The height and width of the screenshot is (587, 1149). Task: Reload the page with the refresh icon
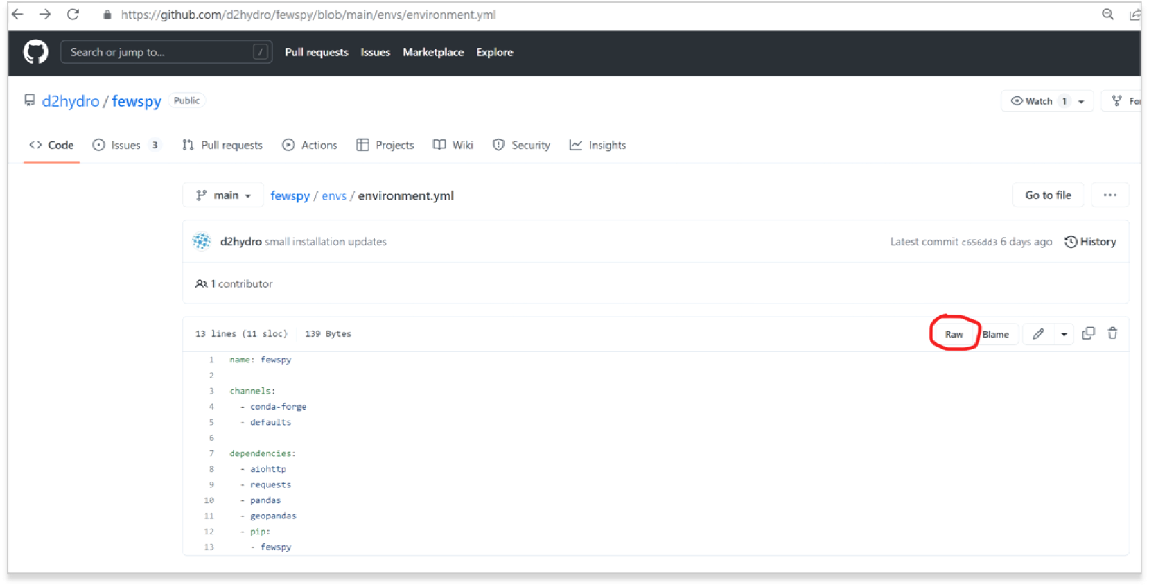pyautogui.click(x=73, y=14)
